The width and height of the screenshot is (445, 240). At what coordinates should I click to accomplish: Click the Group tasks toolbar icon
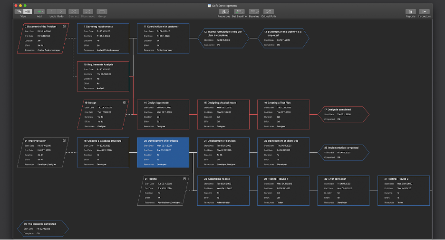(102, 11)
